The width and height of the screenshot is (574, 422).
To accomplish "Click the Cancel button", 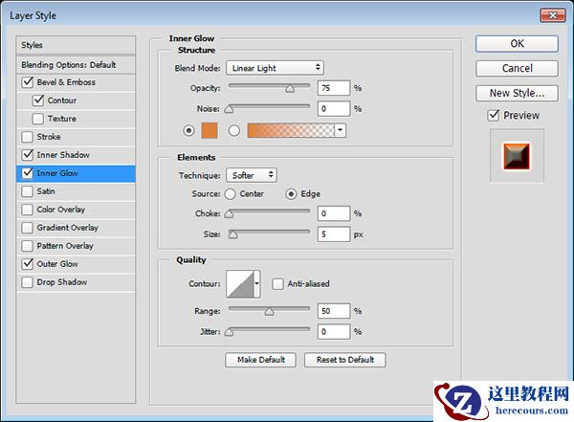I will [517, 69].
